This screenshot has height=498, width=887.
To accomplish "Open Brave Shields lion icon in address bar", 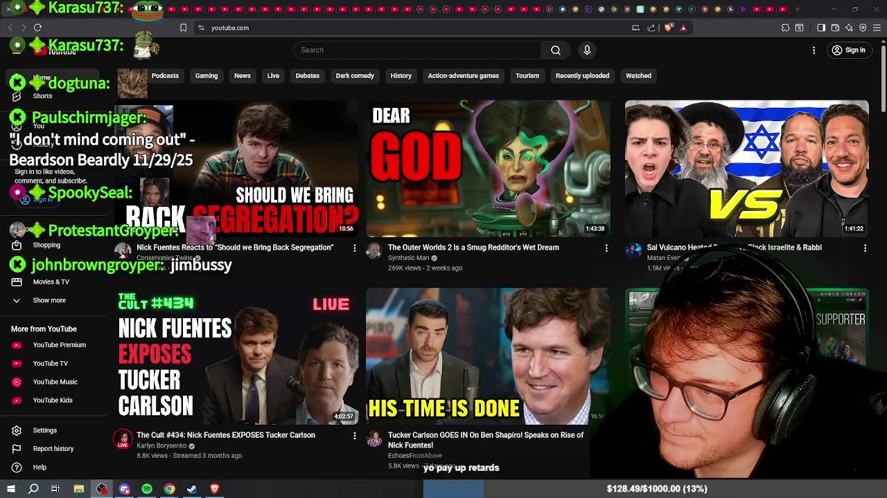I will point(668,28).
